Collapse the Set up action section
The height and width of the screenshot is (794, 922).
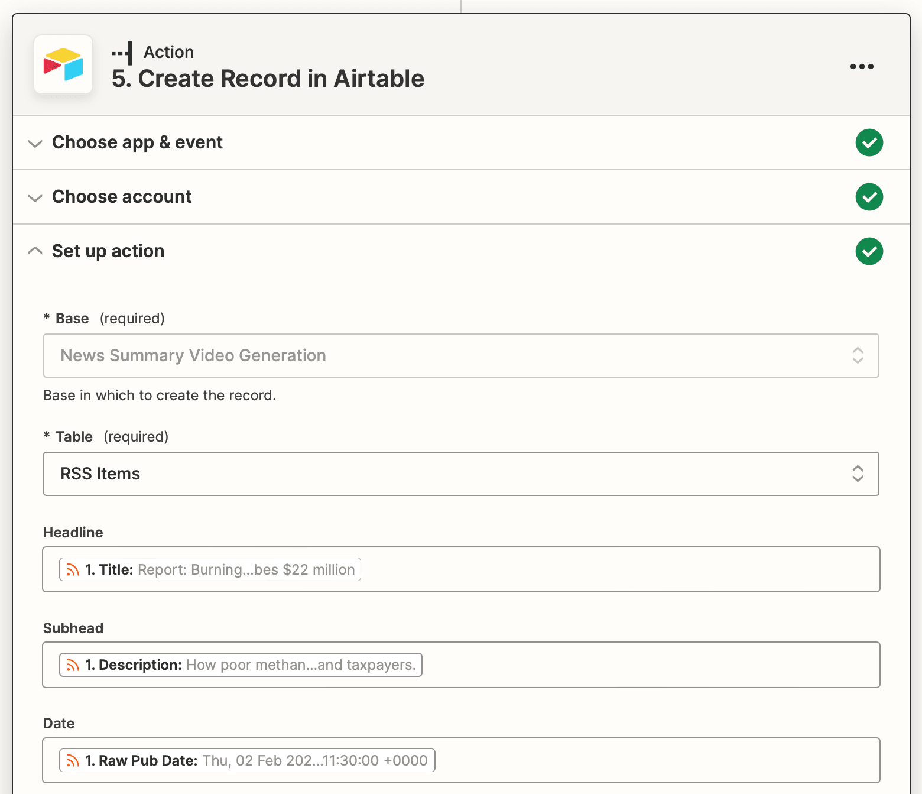tap(35, 251)
